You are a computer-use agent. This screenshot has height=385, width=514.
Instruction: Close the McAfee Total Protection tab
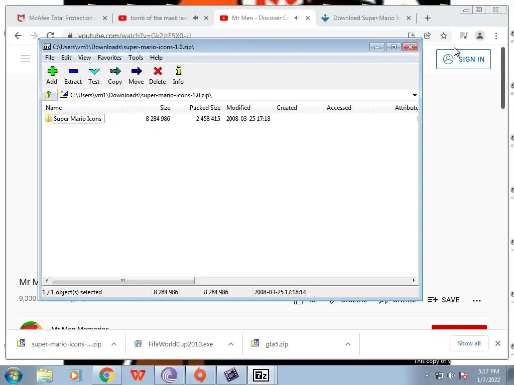coord(105,19)
